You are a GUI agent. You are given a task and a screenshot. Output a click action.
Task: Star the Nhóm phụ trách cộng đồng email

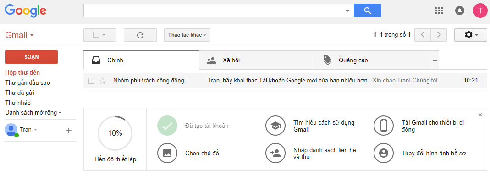pyautogui.click(x=103, y=81)
